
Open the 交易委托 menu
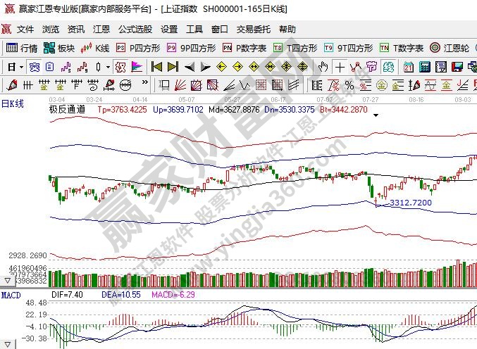(x=253, y=30)
